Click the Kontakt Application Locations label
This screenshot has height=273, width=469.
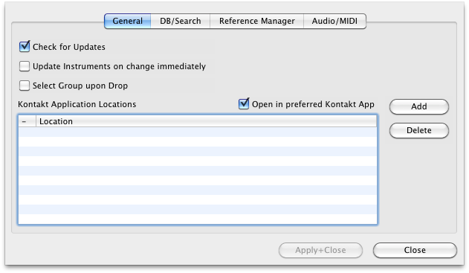[77, 104]
